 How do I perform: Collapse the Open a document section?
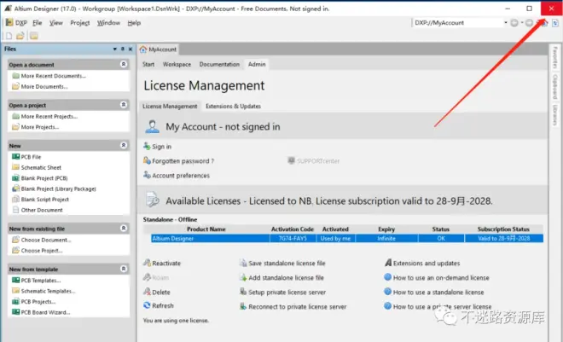coord(124,64)
